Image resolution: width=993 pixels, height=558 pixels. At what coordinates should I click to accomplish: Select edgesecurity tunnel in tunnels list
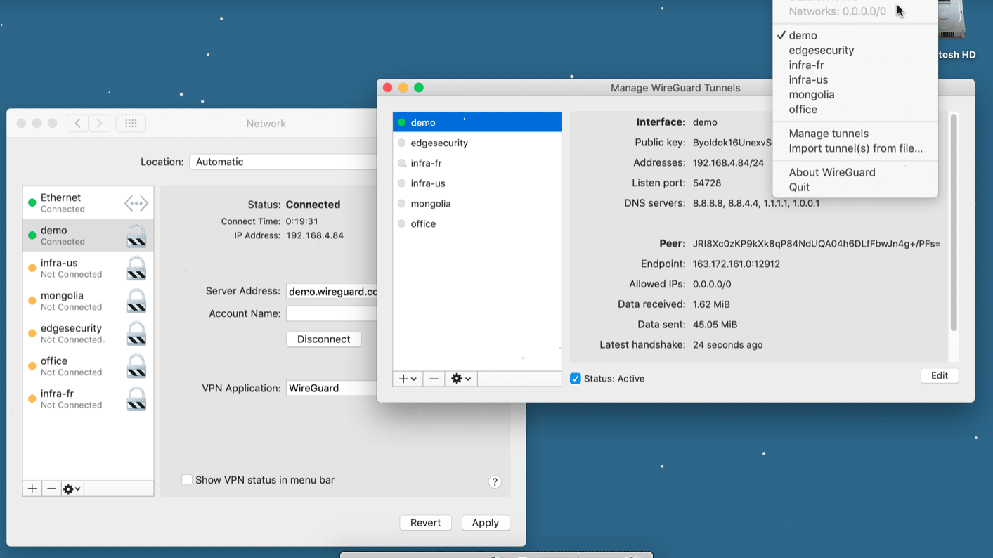click(477, 143)
